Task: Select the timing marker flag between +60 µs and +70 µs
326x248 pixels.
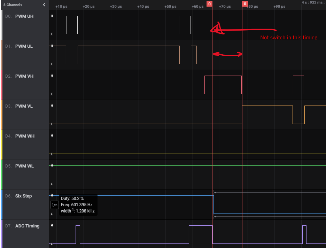Action: click(x=209, y=4)
